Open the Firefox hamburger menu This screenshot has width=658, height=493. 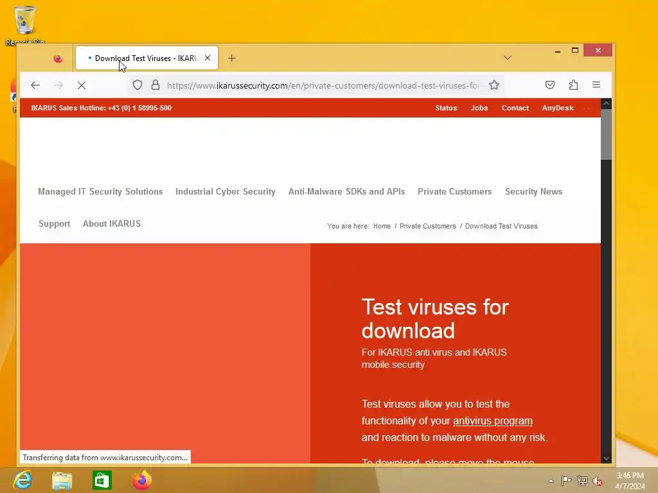[x=596, y=85]
